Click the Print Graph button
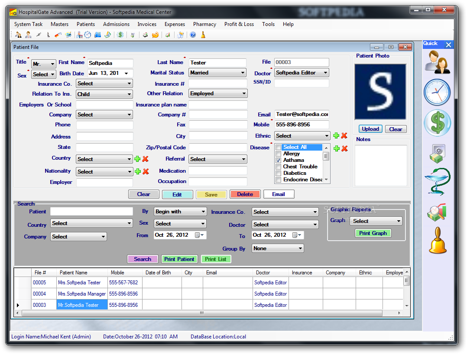This screenshot has width=467, height=354. pos(373,233)
